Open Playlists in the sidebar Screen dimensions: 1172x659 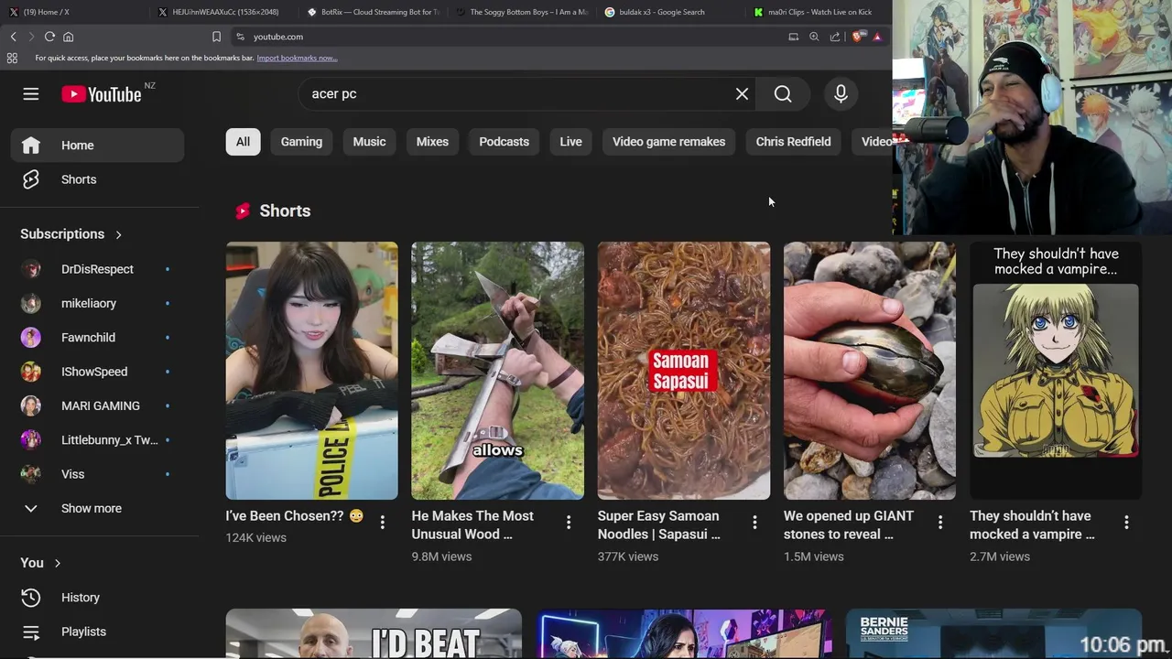pyautogui.click(x=97, y=632)
